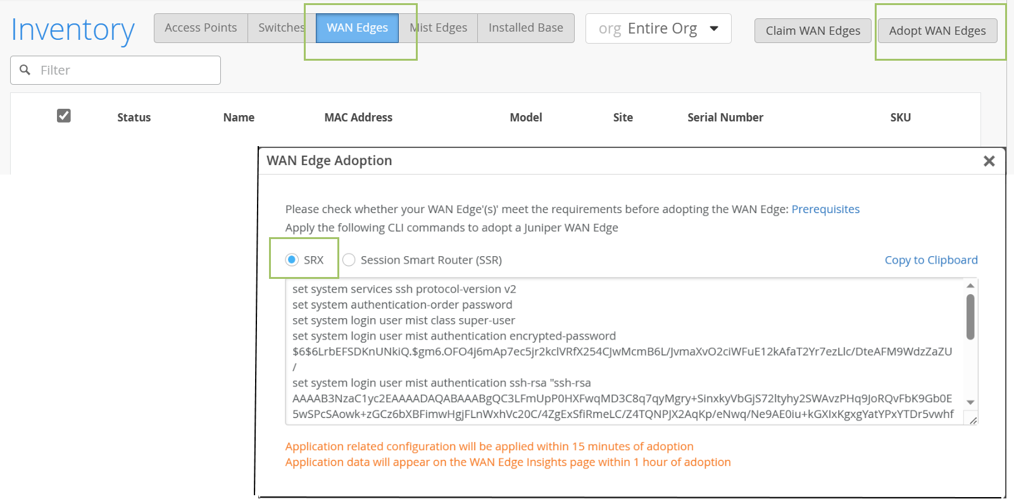Switch to the Access Points tab
Viewport: 1014px width, 499px height.
click(x=201, y=28)
